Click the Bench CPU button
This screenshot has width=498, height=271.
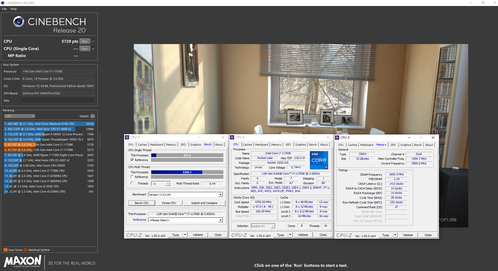[x=142, y=203]
